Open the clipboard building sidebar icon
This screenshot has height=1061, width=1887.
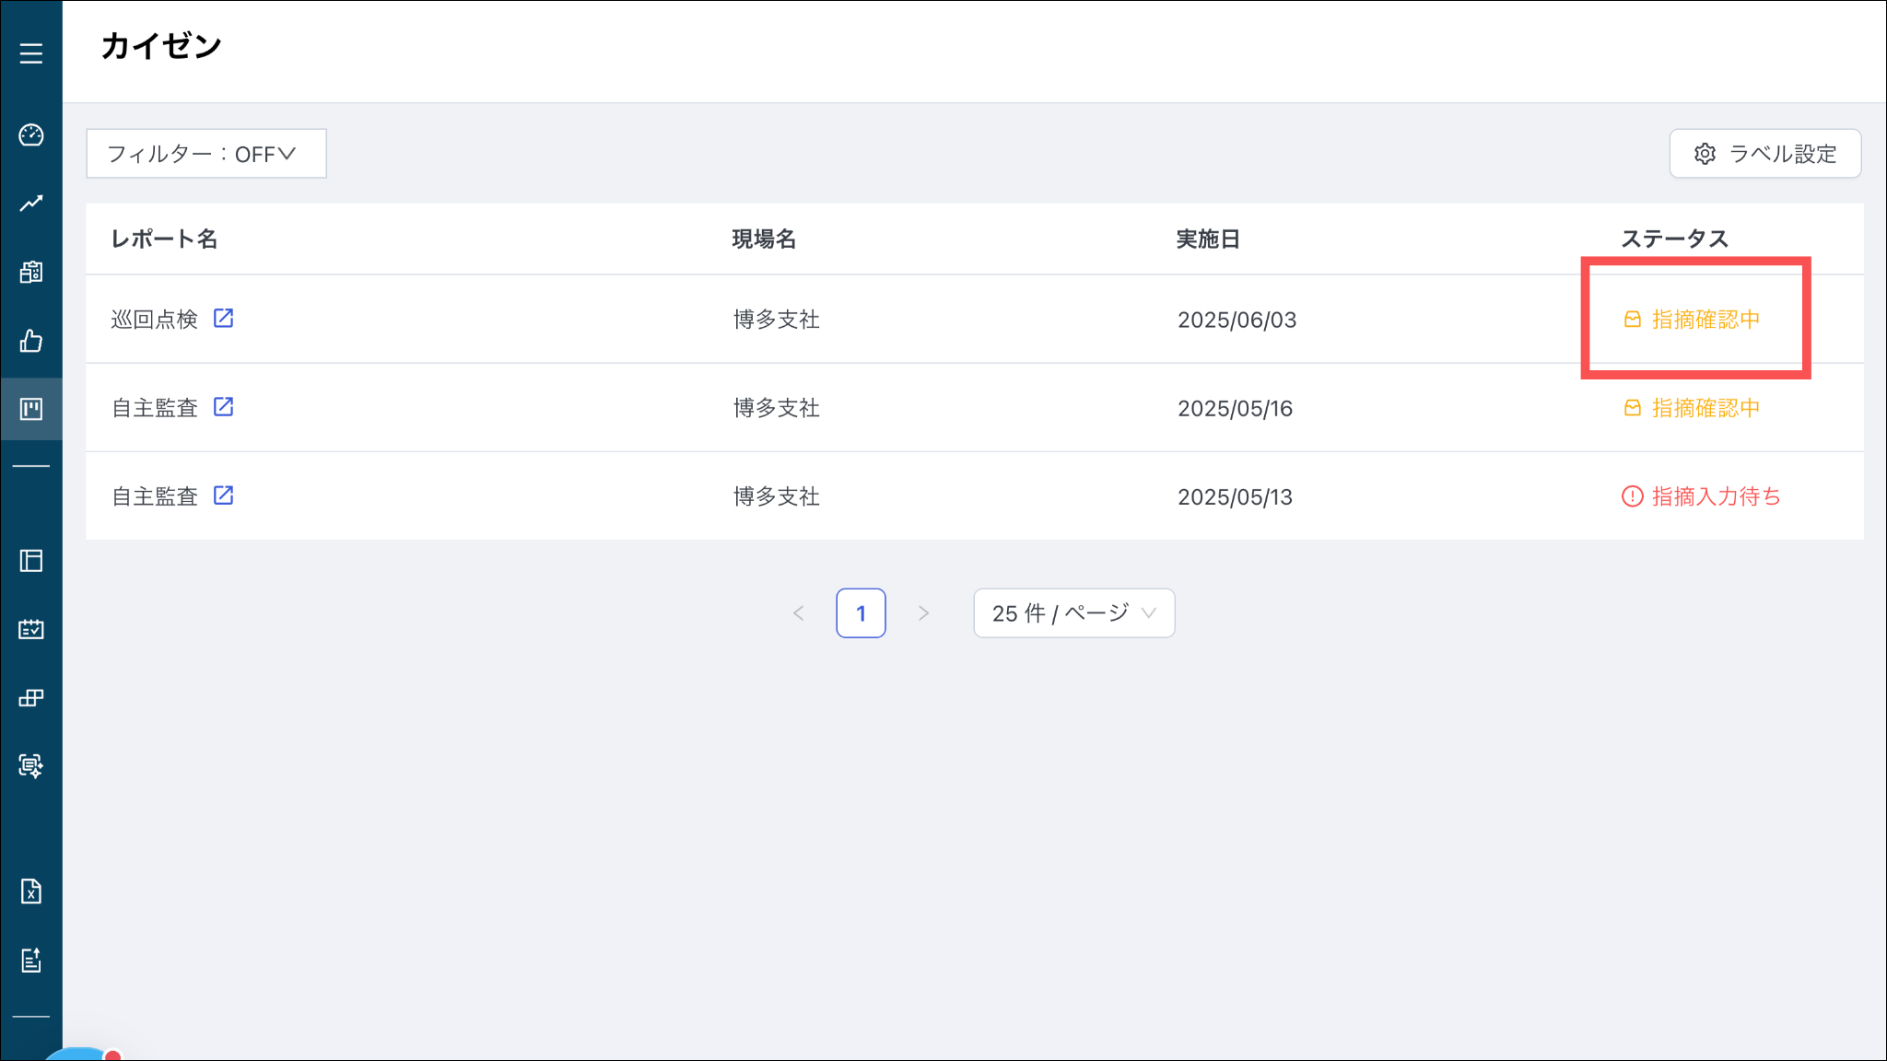(x=31, y=272)
